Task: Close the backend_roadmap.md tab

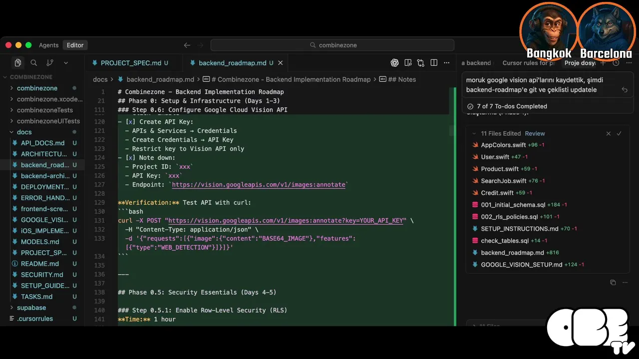Action: tap(280, 63)
